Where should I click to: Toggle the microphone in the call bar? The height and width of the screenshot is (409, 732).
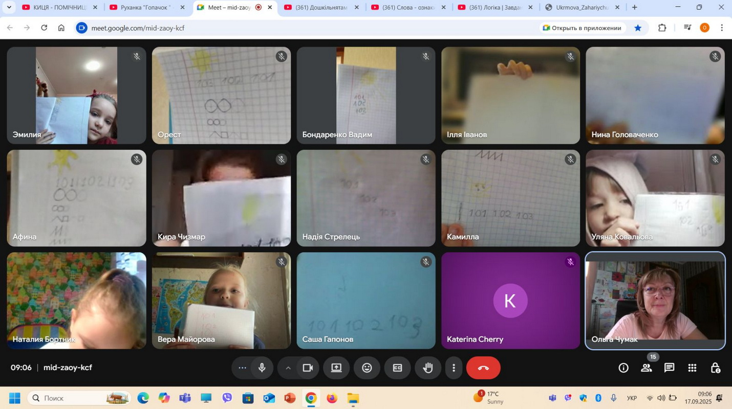[262, 368]
